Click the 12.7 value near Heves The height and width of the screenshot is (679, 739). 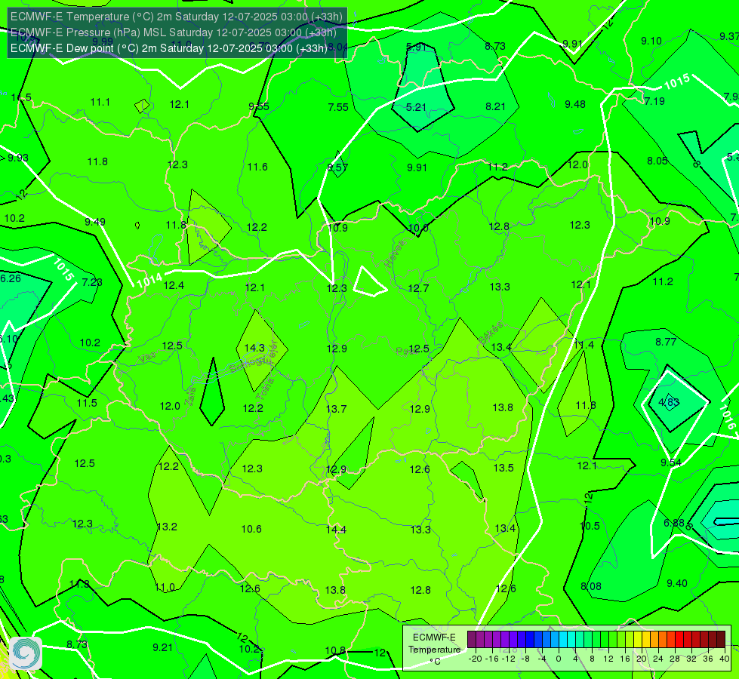[x=418, y=288]
